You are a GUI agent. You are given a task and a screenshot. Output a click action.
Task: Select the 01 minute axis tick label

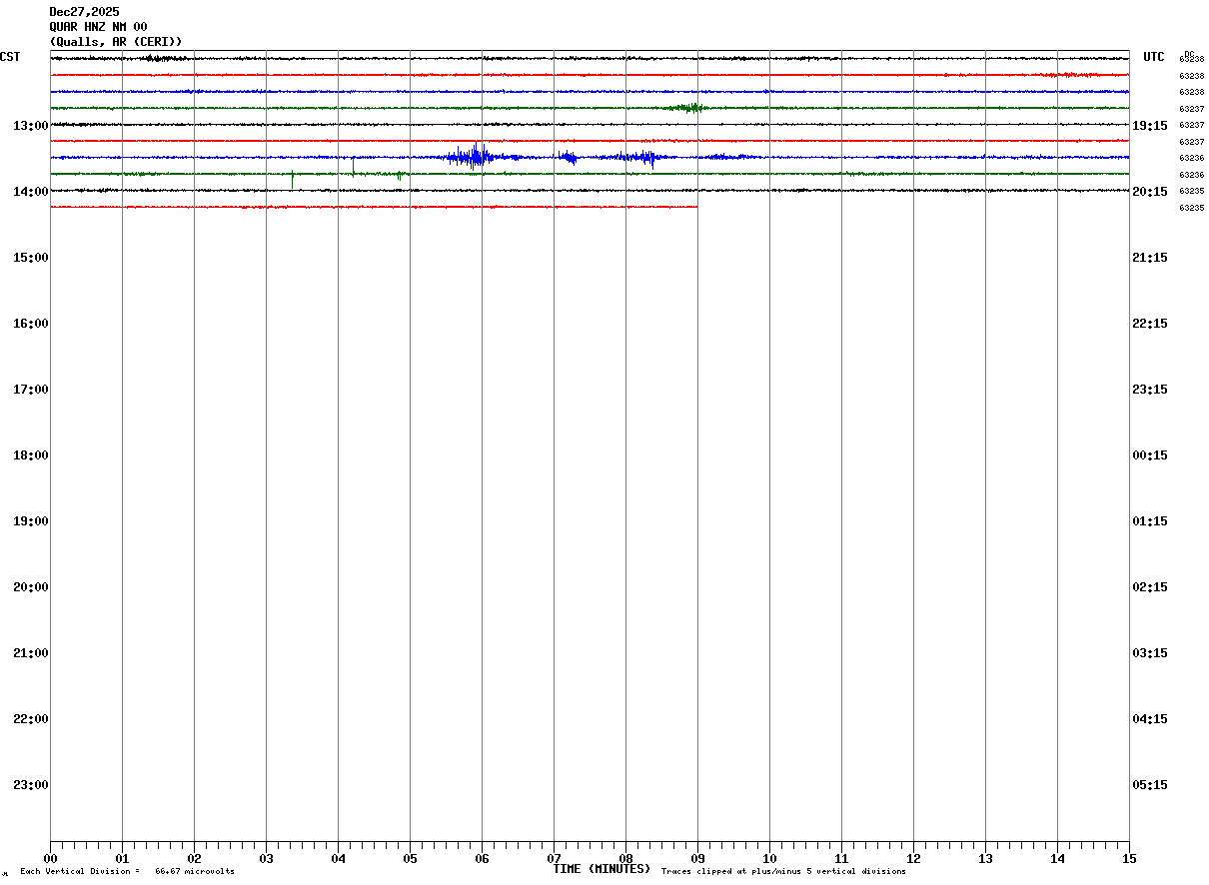coord(122,859)
